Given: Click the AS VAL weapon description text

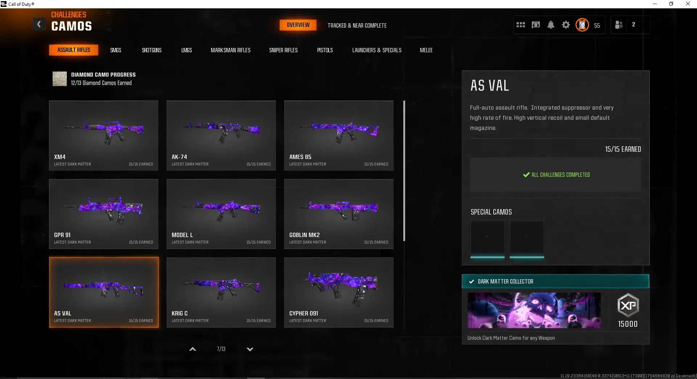Looking at the screenshot, I should click(x=542, y=118).
